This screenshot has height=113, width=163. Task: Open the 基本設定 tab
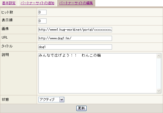tap(9, 3)
